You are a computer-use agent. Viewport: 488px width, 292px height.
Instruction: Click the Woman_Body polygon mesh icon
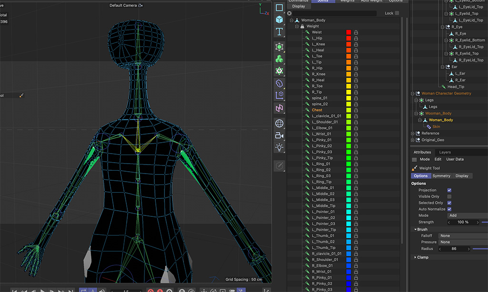(x=425, y=120)
